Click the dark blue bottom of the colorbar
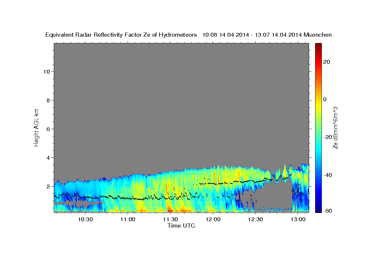 [318, 209]
